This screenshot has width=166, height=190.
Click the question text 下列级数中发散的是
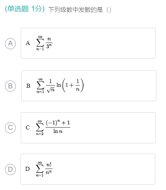click(75, 10)
